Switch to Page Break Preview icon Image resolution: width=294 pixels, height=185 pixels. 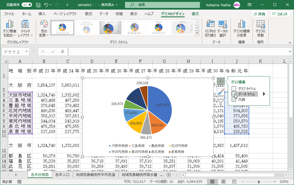coord(234,182)
